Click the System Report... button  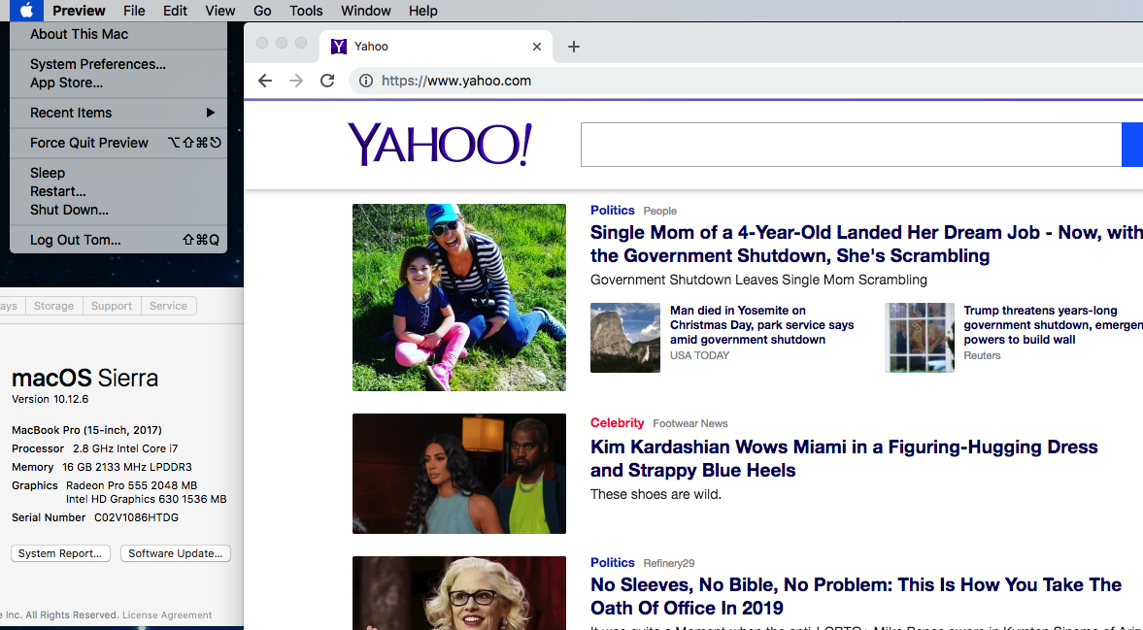(x=60, y=553)
